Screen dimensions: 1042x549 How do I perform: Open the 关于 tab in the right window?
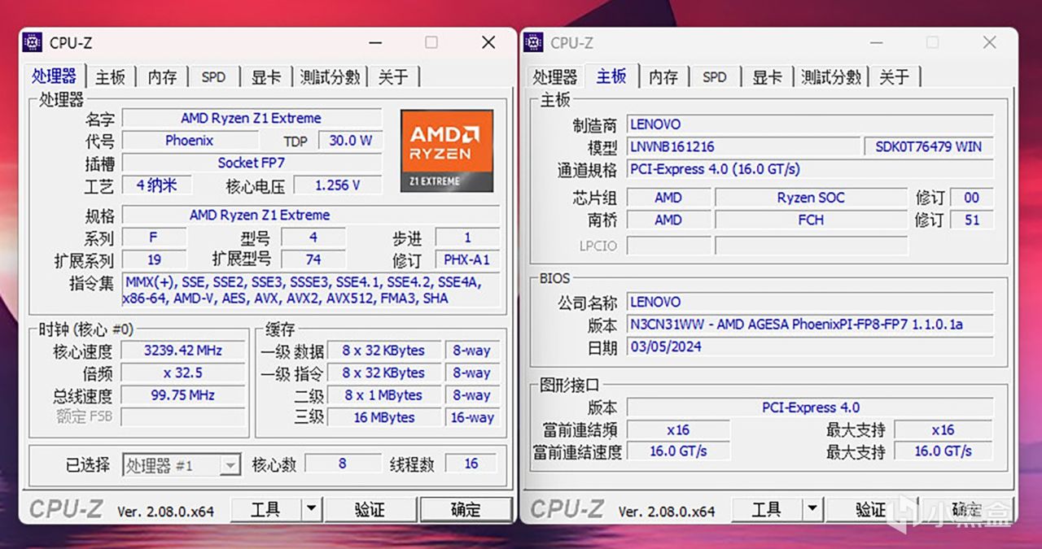coord(895,76)
